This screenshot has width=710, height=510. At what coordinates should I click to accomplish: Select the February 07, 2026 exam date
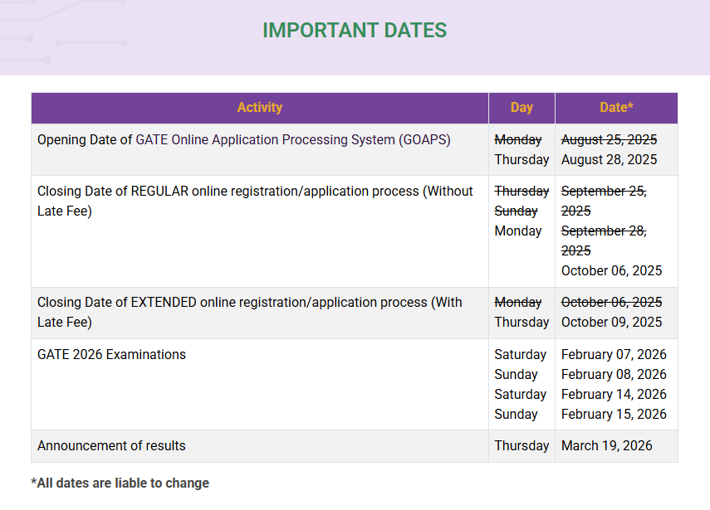coord(614,355)
